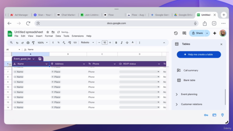Increase the font size
Image resolution: width=233 pixels, height=131 pixels.
(x=110, y=43)
